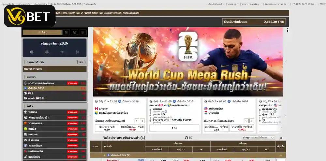Click the เบสบอล baseball icon
This screenshot has width=326, height=161.
coord(25,134)
